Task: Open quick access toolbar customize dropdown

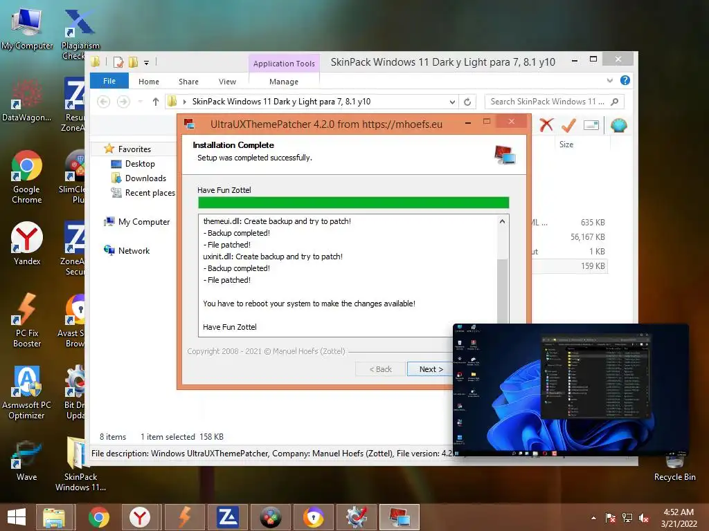Action: (x=147, y=63)
